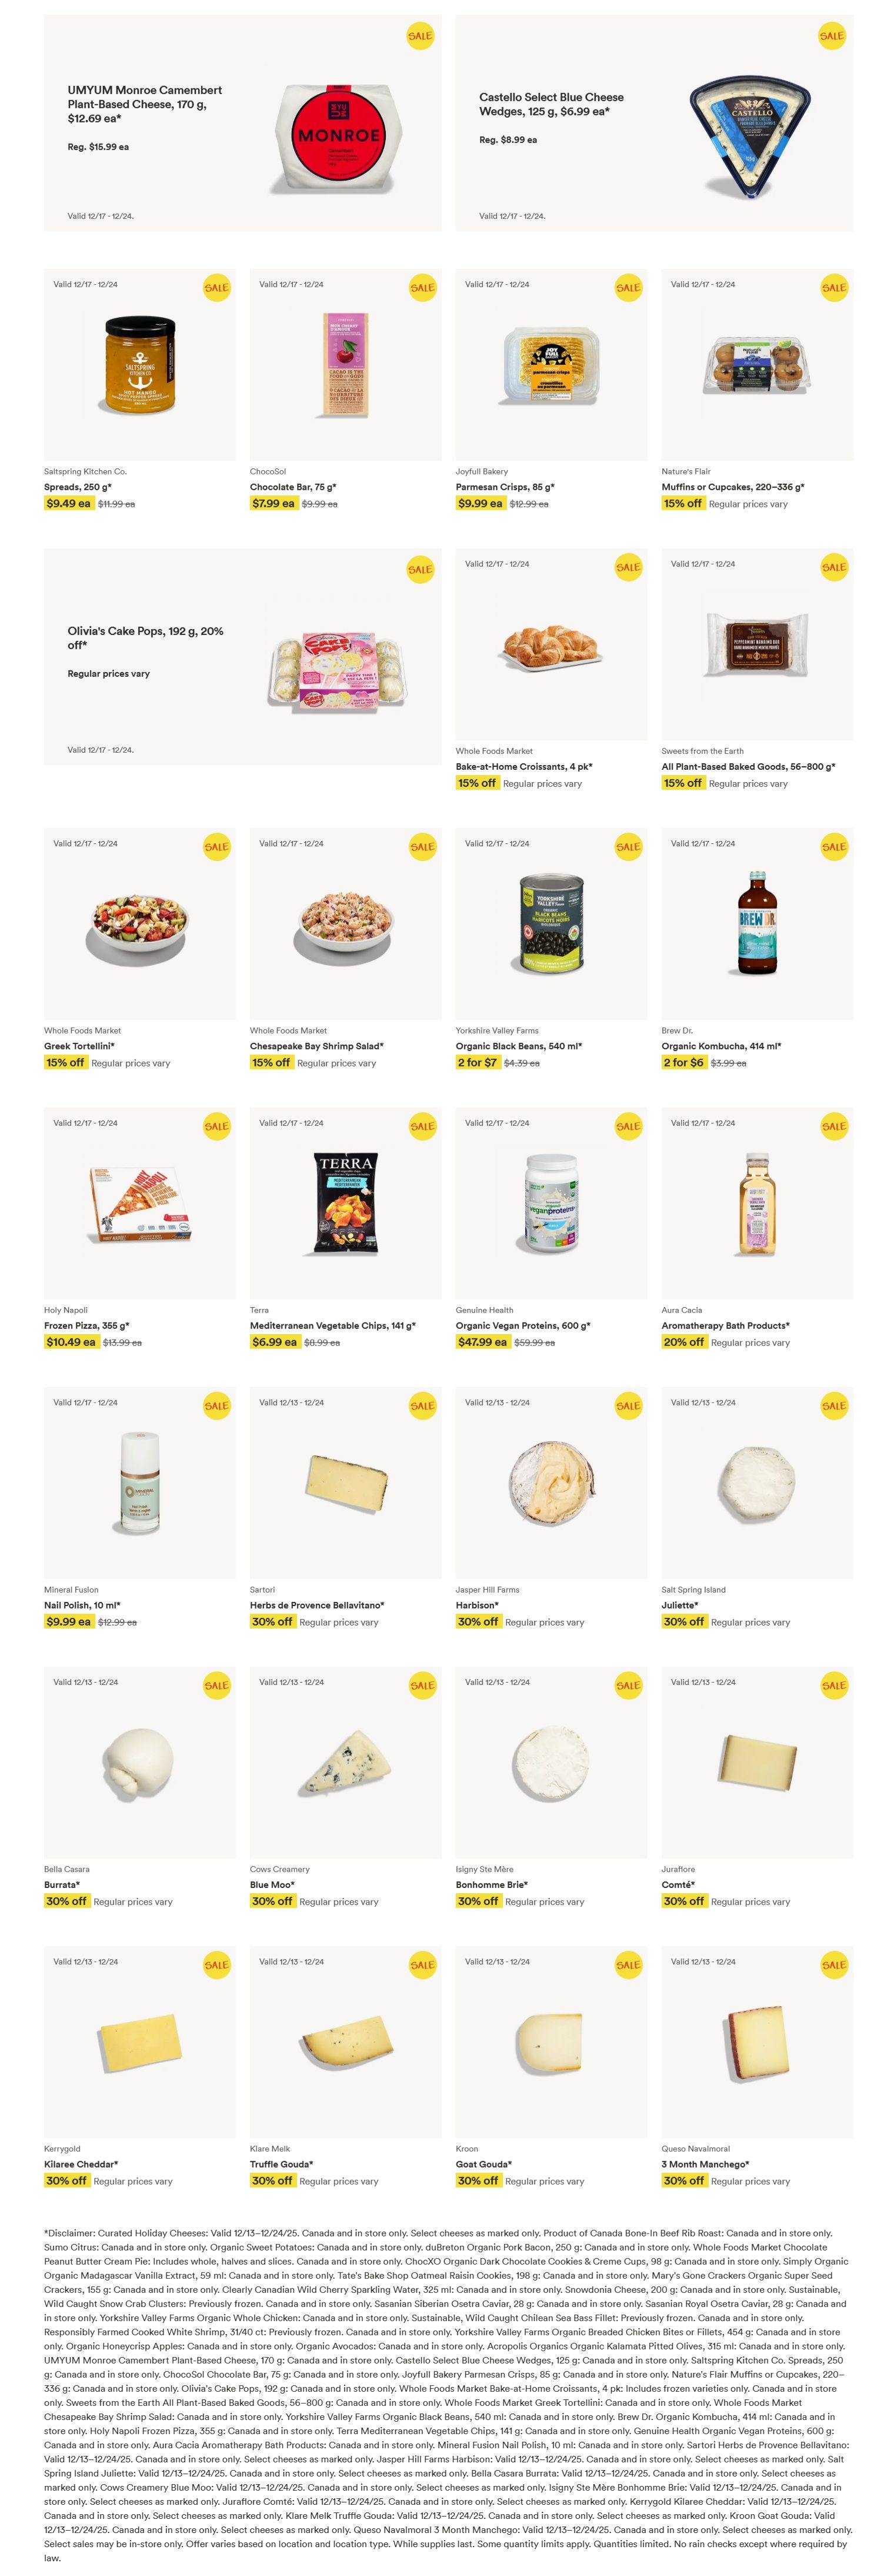Click SALE badge on Olivia's Cake Pops card
894x2576 pixels.
click(x=419, y=569)
